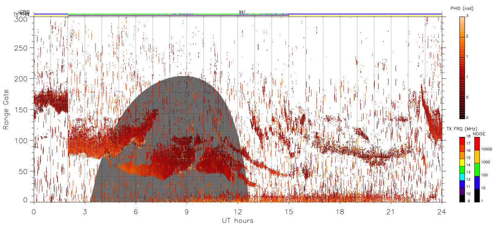Click the y-axis tick label '300'

[x=21, y=19]
